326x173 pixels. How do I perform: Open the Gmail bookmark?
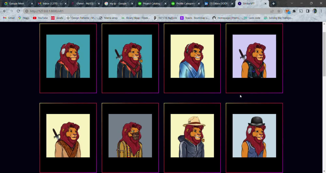[9, 18]
